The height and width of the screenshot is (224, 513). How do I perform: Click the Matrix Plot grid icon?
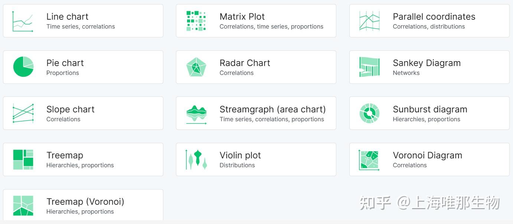(x=196, y=21)
